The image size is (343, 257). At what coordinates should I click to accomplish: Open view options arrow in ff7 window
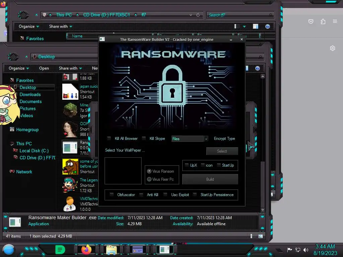(244, 26)
